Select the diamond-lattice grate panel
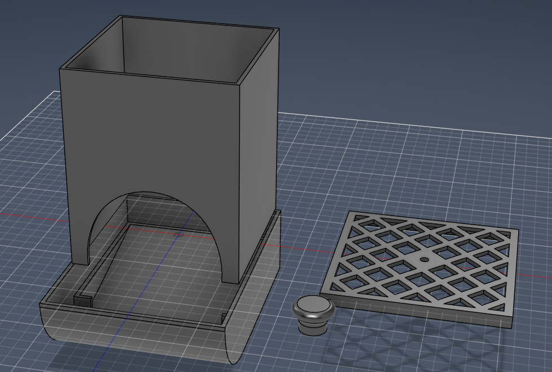 [419, 270]
